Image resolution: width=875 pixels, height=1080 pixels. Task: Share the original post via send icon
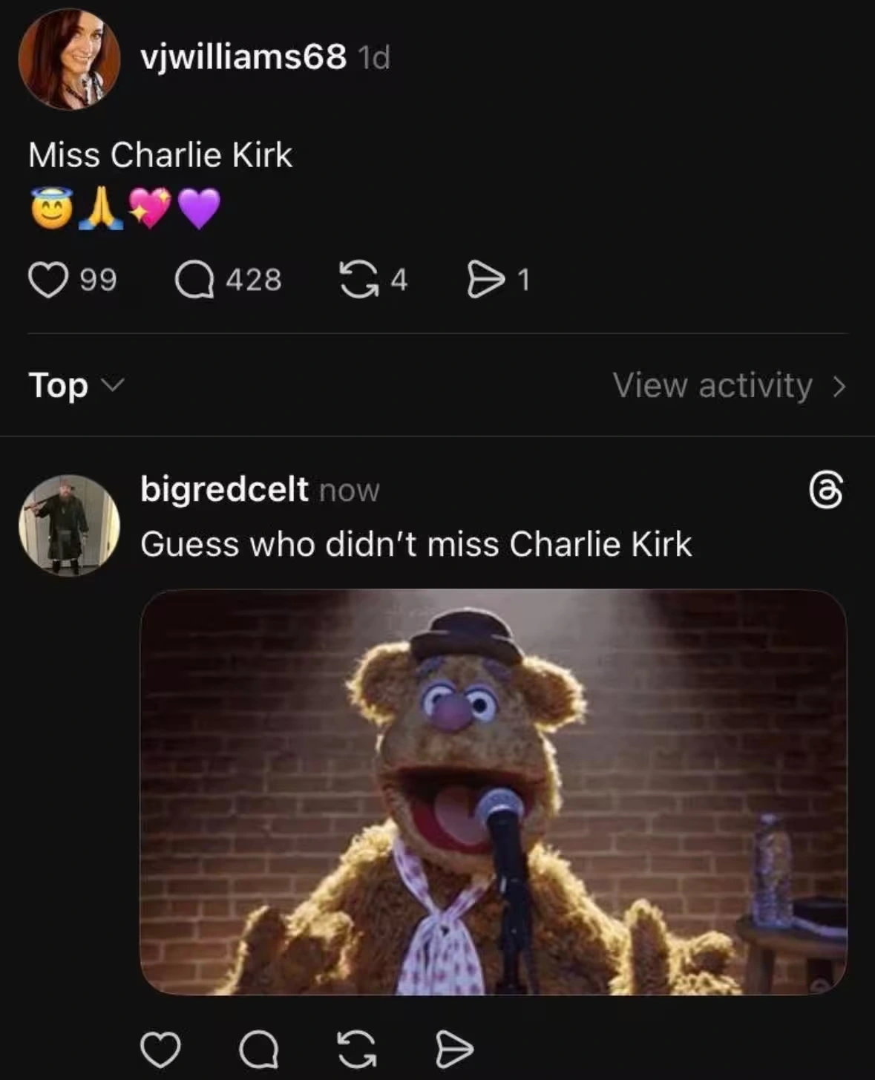(x=485, y=281)
